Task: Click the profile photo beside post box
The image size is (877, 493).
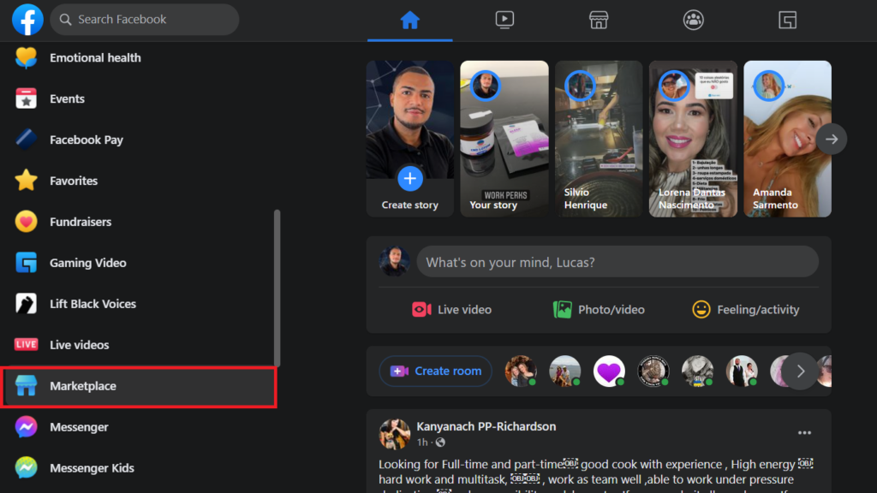Action: (x=394, y=262)
